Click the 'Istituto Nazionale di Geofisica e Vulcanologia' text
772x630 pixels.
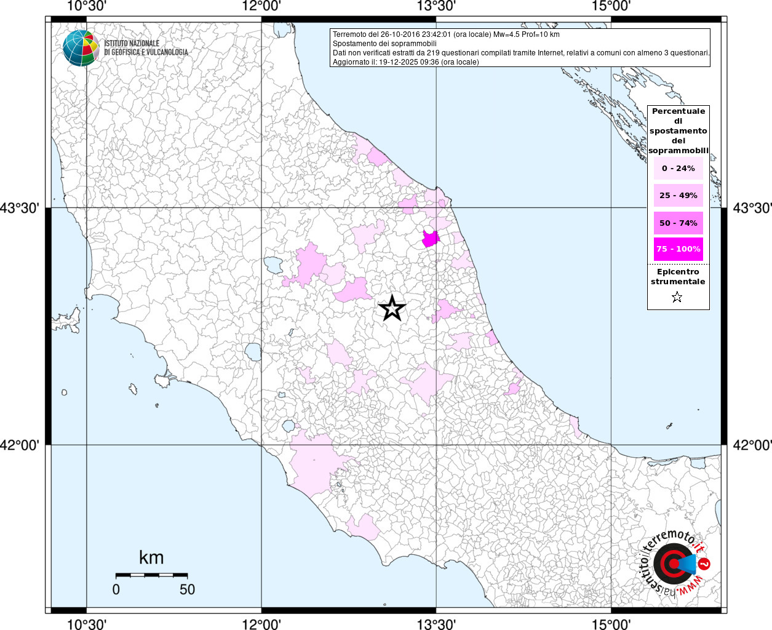tap(146, 48)
